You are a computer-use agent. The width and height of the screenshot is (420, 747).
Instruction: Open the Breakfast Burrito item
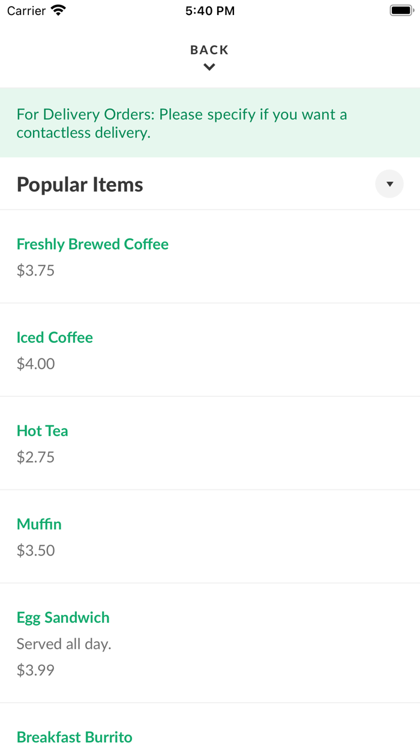click(74, 737)
